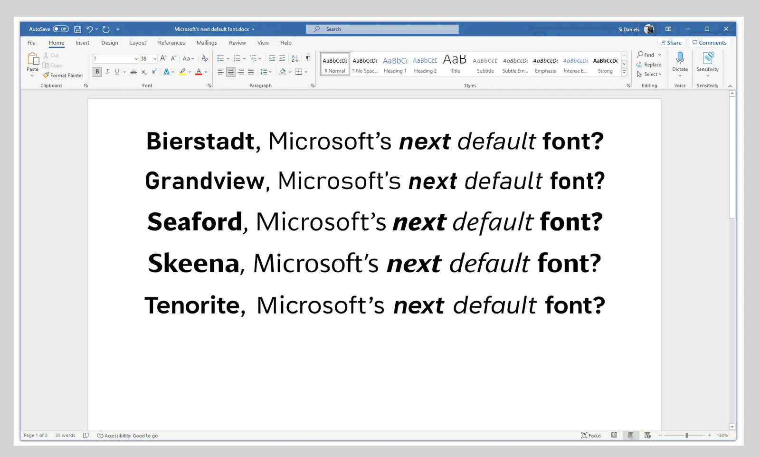The image size is (760, 457).
Task: Decrease font size with the smaller A icon
Action: tap(173, 58)
